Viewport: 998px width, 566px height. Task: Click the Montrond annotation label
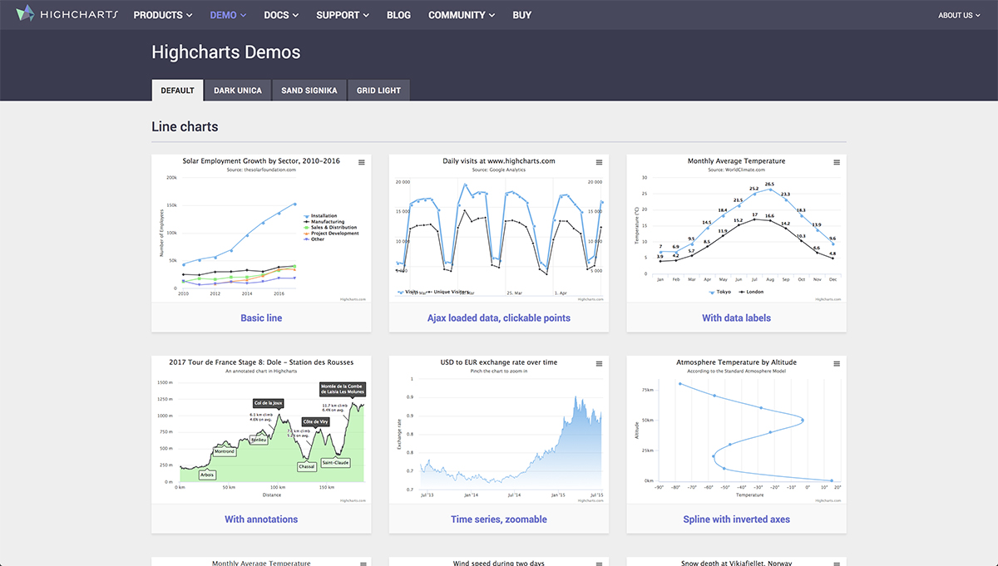click(x=224, y=451)
